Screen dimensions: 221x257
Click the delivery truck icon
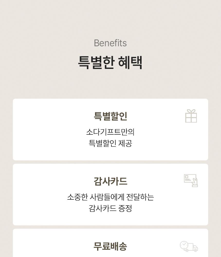(x=189, y=246)
